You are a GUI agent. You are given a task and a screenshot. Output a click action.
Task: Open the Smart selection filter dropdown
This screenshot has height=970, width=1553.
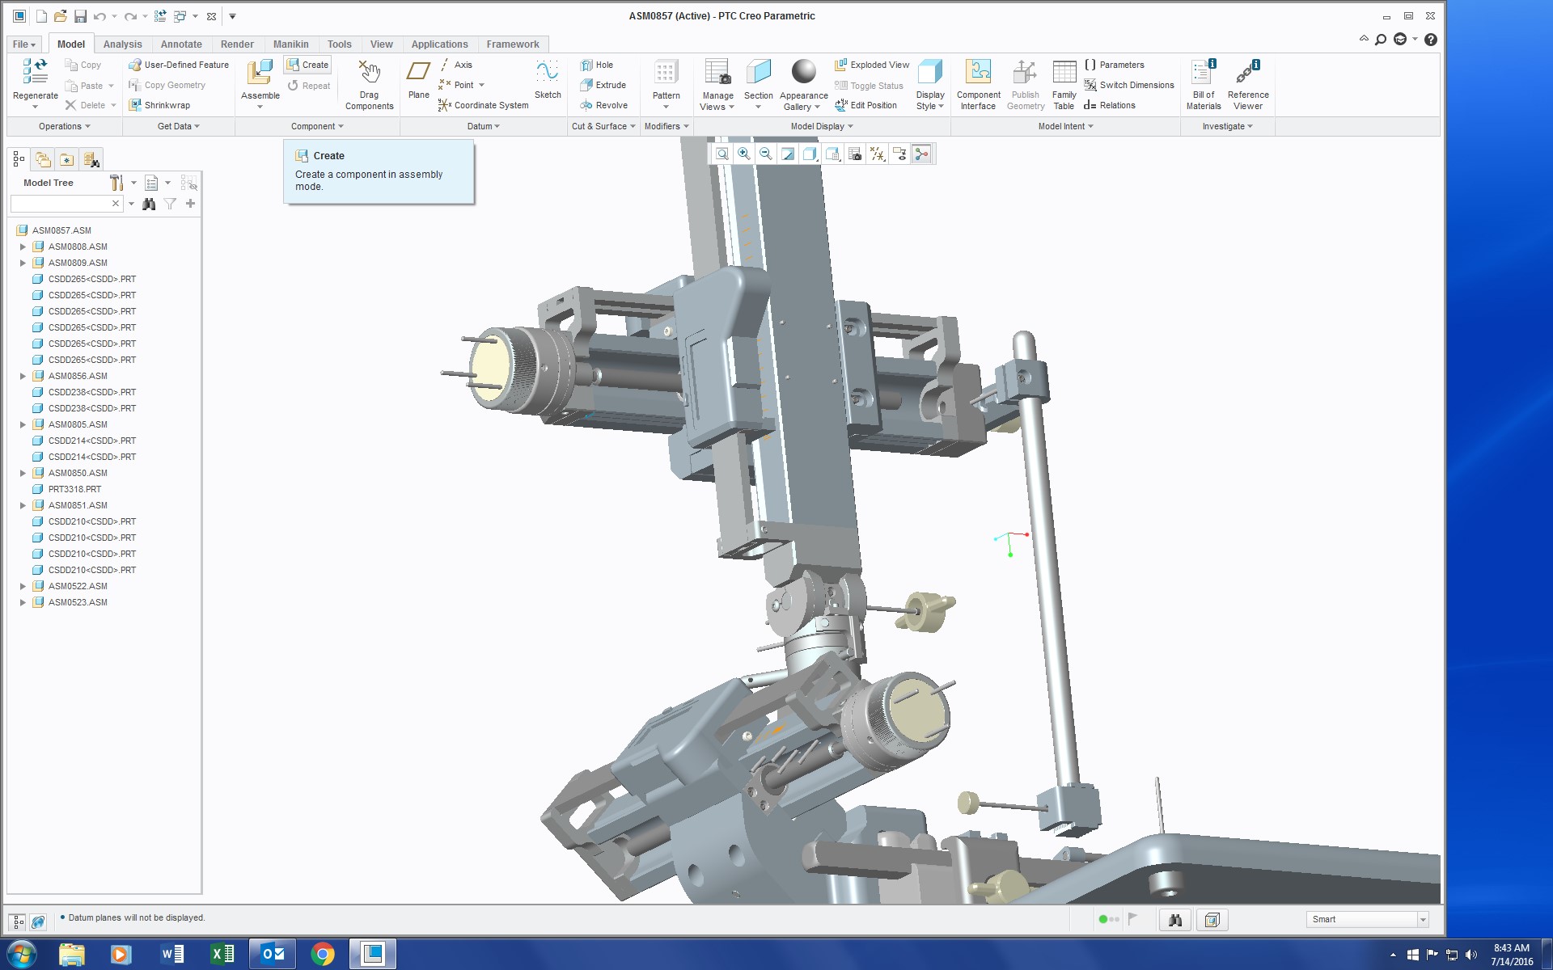tap(1423, 920)
